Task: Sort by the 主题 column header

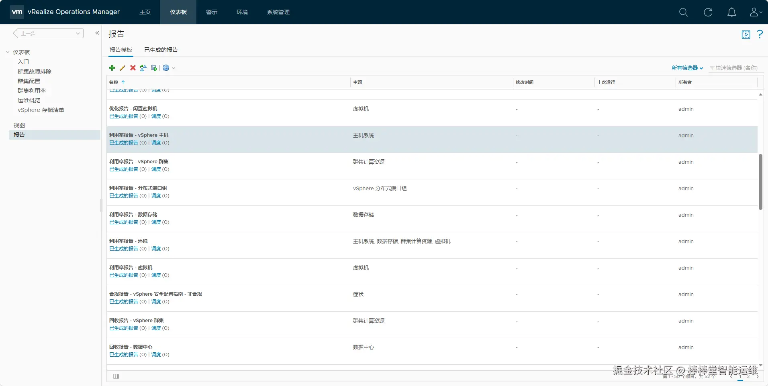Action: coord(357,82)
